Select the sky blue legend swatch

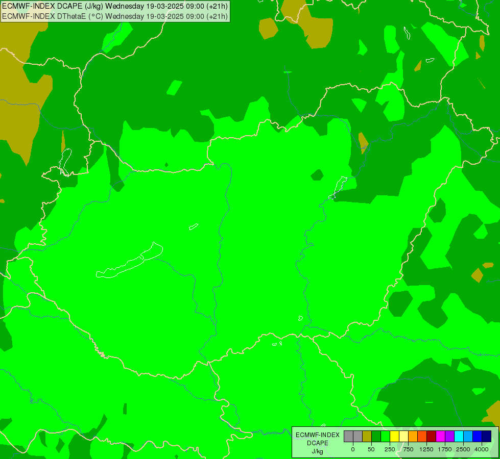(x=468, y=437)
